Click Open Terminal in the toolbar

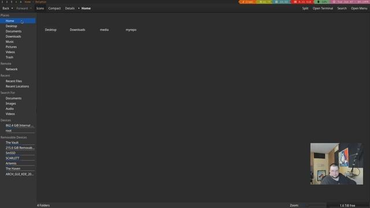tap(323, 8)
